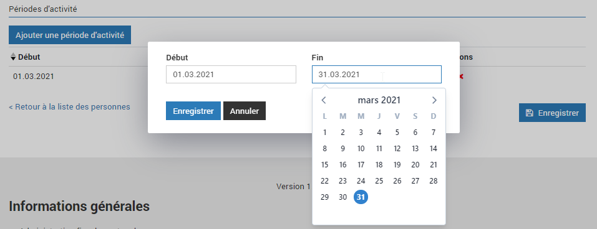Image resolution: width=597 pixels, height=229 pixels.
Task: Pick March 15 in date picker
Action: pyautogui.click(x=324, y=165)
